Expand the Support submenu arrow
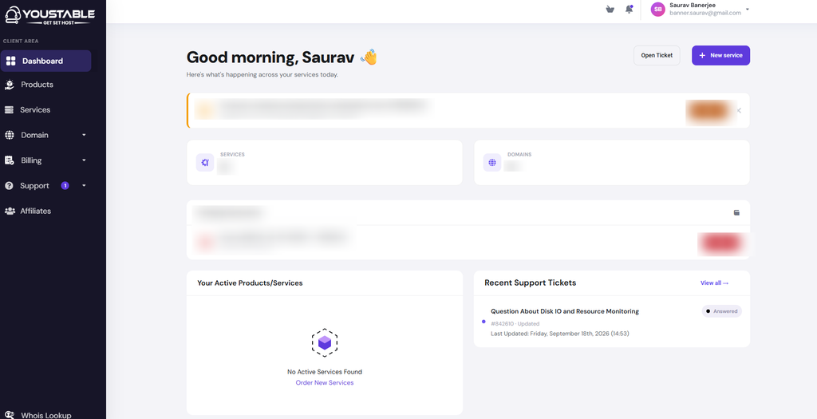 (84, 185)
